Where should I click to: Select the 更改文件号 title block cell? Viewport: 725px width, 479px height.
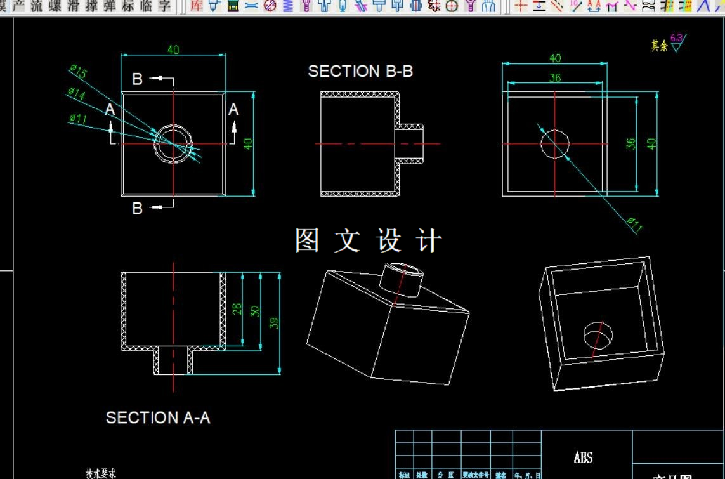click(x=475, y=475)
